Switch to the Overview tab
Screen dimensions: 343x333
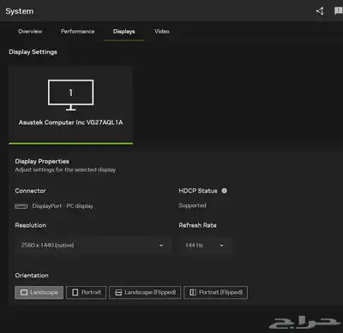[30, 32]
